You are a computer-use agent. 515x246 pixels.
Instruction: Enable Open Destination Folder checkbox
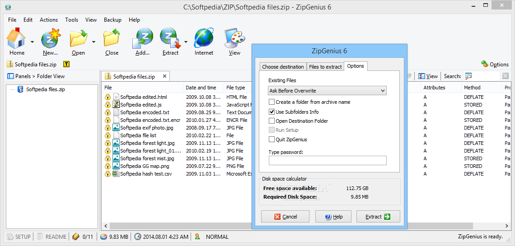point(272,121)
